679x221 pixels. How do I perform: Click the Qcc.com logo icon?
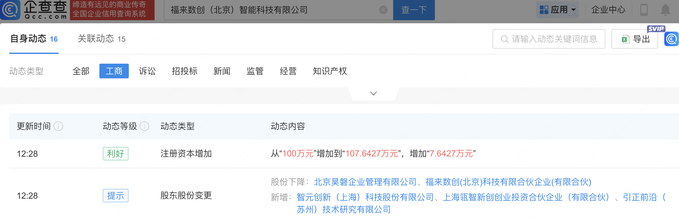click(10, 10)
